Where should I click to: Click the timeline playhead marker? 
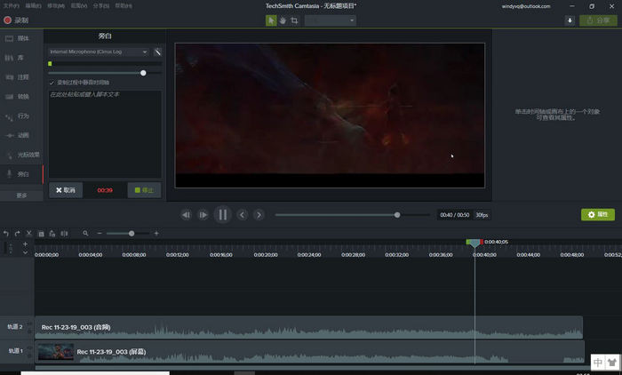(x=474, y=243)
